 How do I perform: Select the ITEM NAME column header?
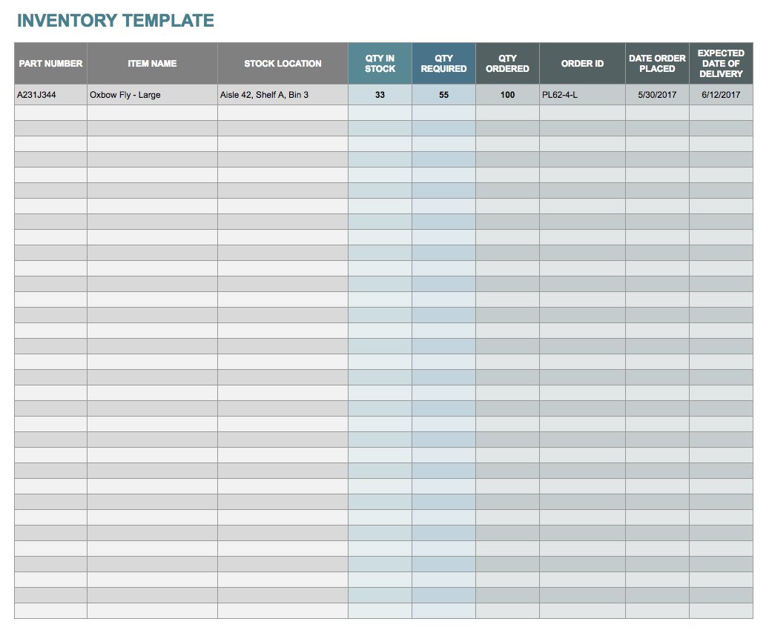pyautogui.click(x=152, y=63)
